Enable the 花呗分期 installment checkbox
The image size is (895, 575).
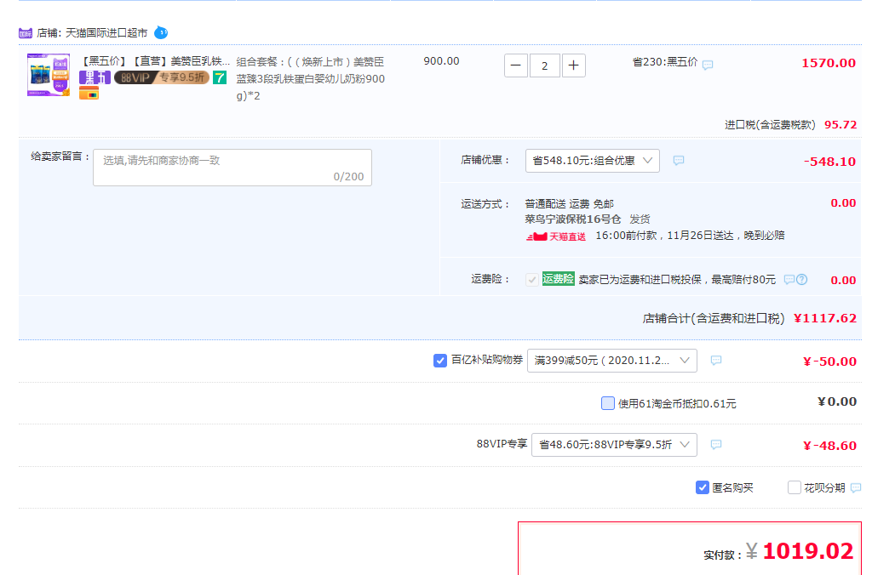pos(794,487)
